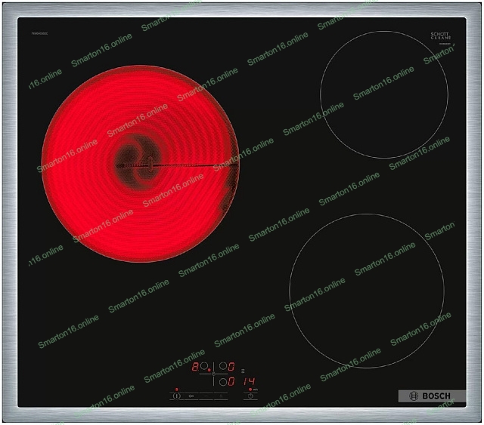
Task: Tap the red timer indicator dot
Action: [250, 389]
